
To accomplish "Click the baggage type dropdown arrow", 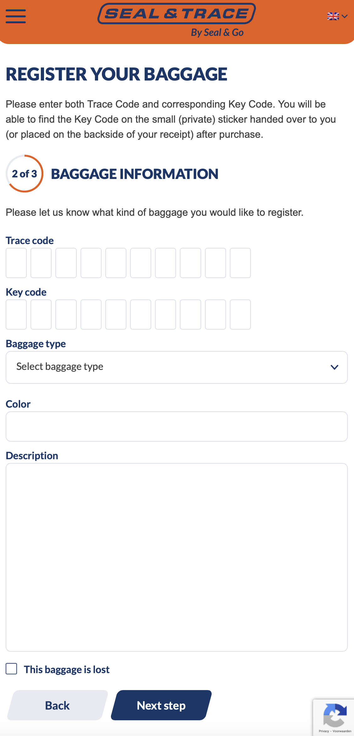I will (x=335, y=367).
